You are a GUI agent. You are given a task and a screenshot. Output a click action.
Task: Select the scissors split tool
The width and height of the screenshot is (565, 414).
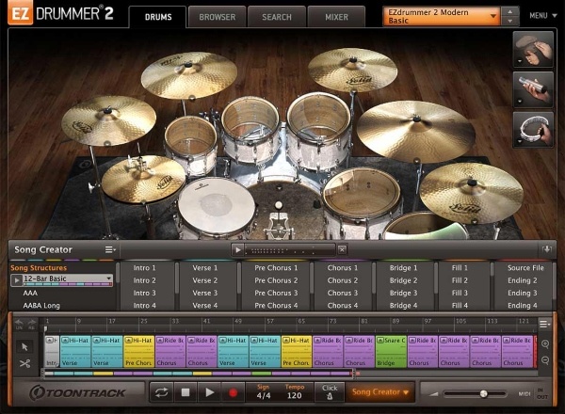(x=24, y=363)
